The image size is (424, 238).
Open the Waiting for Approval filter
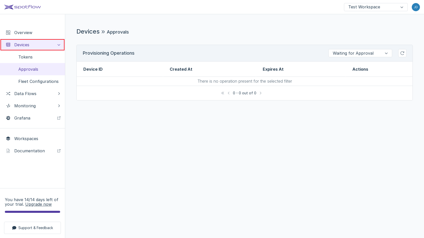(360, 53)
